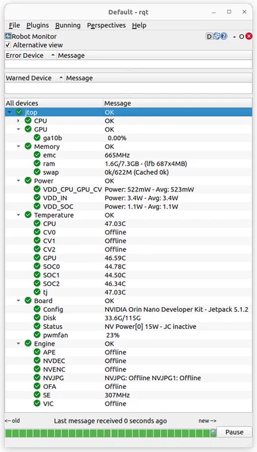
Task: Open the Plugins menu
Action: [x=38, y=25]
